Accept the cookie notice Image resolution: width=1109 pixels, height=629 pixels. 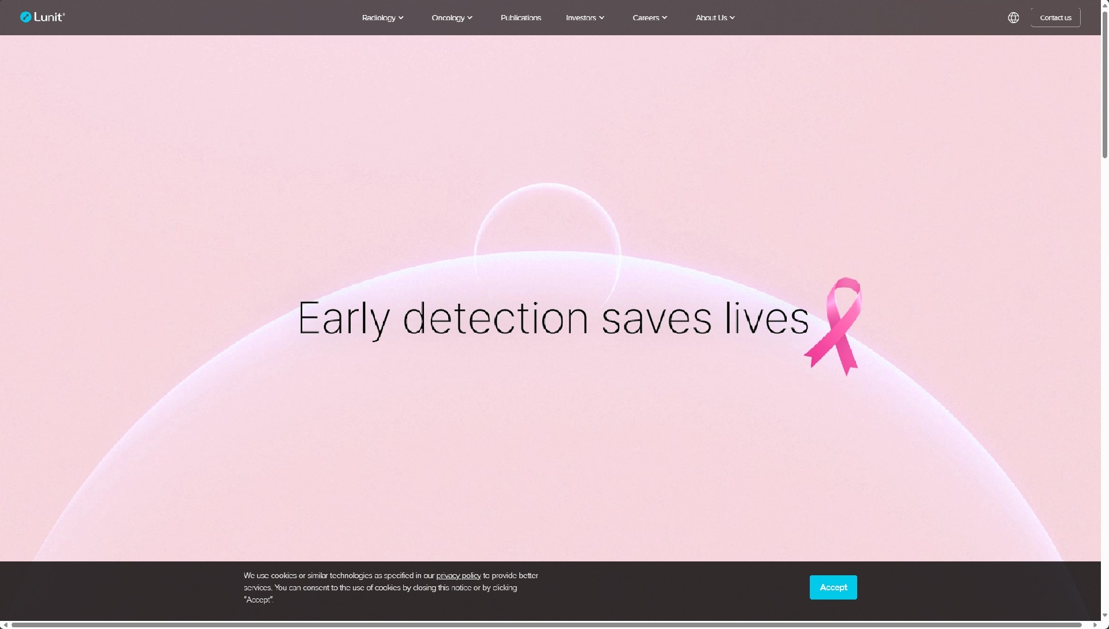(x=833, y=587)
